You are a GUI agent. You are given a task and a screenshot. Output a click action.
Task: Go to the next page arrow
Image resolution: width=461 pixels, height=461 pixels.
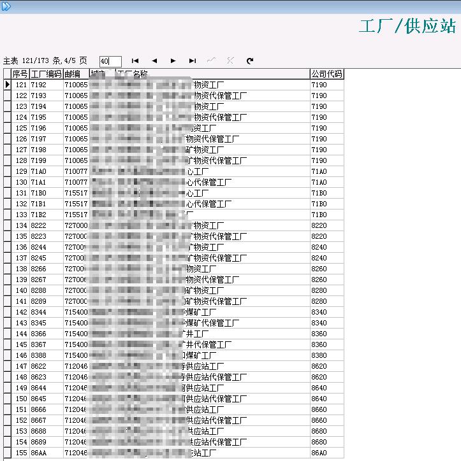point(173,61)
